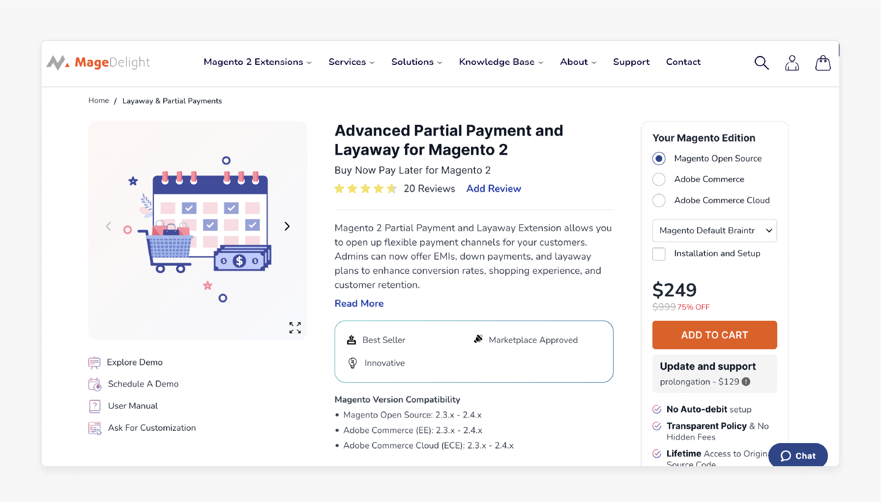881x502 pixels.
Task: Click the product title heading
Action: click(x=449, y=140)
